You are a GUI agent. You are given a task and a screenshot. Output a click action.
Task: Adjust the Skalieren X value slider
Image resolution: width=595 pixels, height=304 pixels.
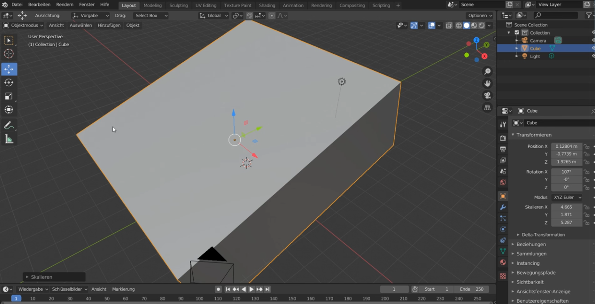566,207
